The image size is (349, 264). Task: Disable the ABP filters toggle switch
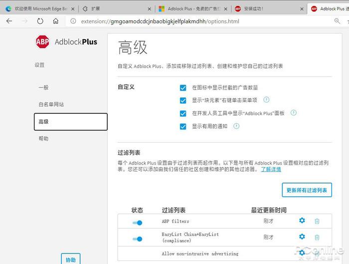point(137,223)
